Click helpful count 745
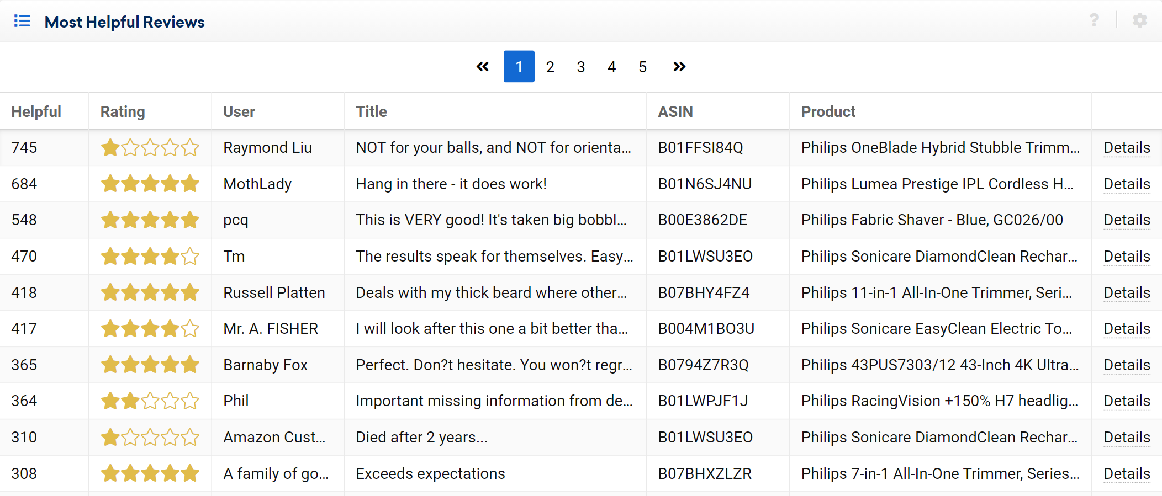This screenshot has height=496, width=1162. [x=24, y=148]
